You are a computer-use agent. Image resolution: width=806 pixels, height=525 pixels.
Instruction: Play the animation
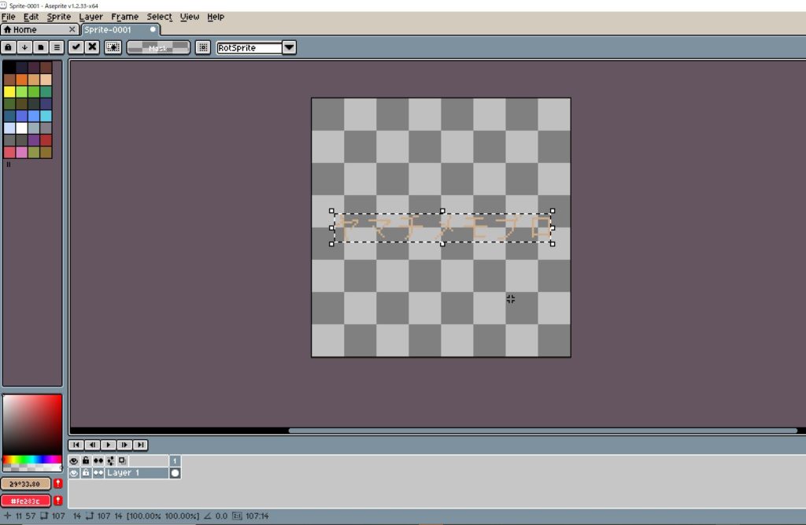[x=109, y=445]
